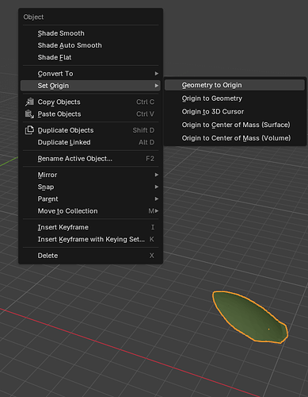Open the Snap submenu
Screen dimensions: 308x397
[x=90, y=187]
